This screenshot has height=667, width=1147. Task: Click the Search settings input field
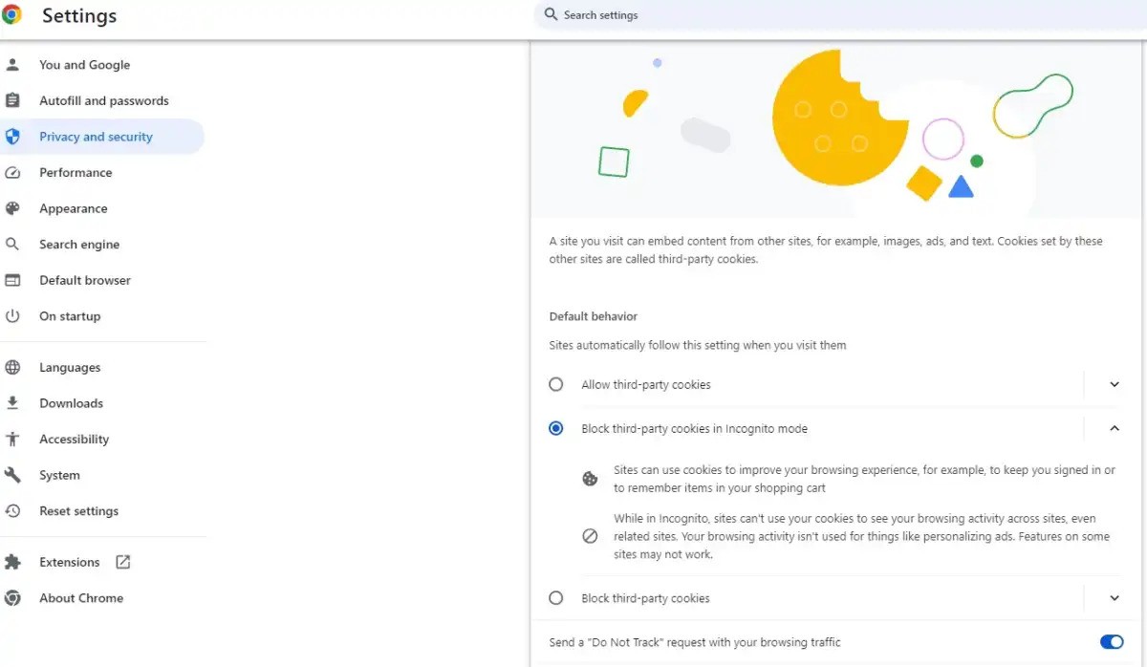[840, 14]
